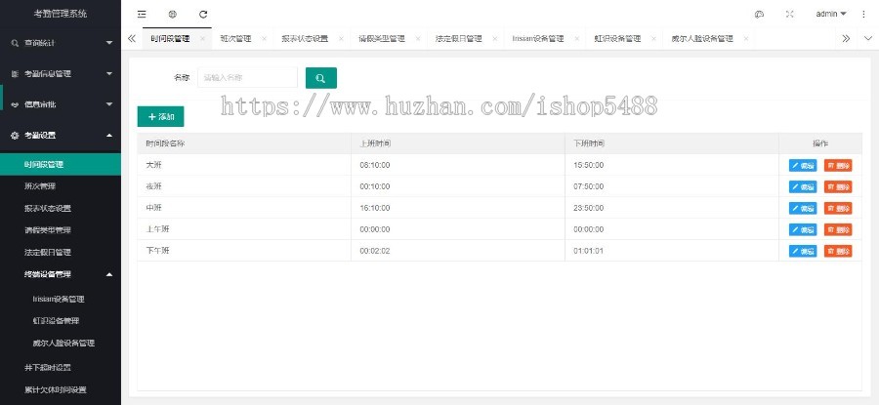Expand the 考勤信息管理 sidebar menu
Viewport: 879px width, 405px height.
click(109, 73)
